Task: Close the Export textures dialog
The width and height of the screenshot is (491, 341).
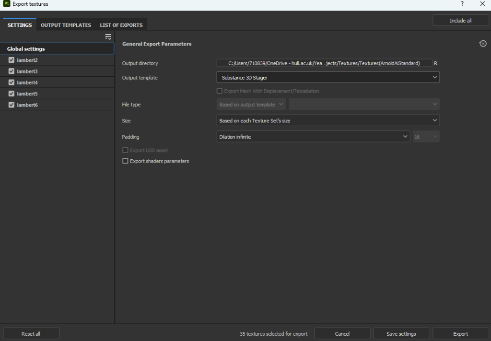Action: [x=482, y=4]
